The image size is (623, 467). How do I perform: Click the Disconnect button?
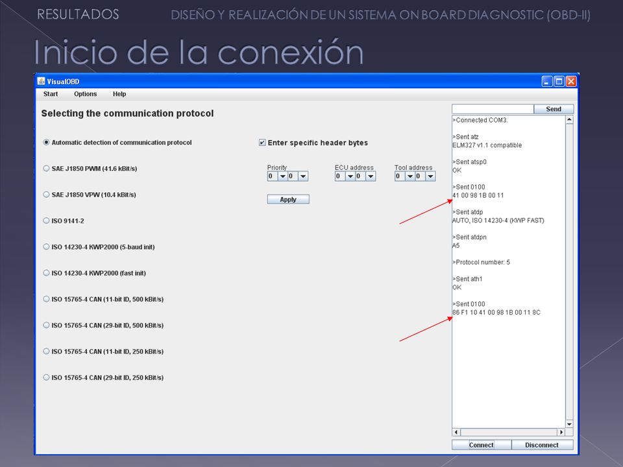point(542,445)
